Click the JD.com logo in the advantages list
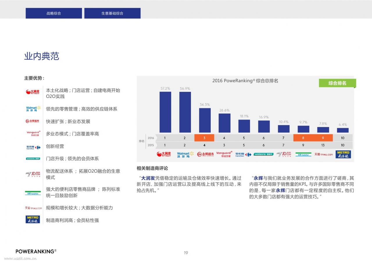Viewport: 372px width, 263px height. pyautogui.click(x=33, y=174)
